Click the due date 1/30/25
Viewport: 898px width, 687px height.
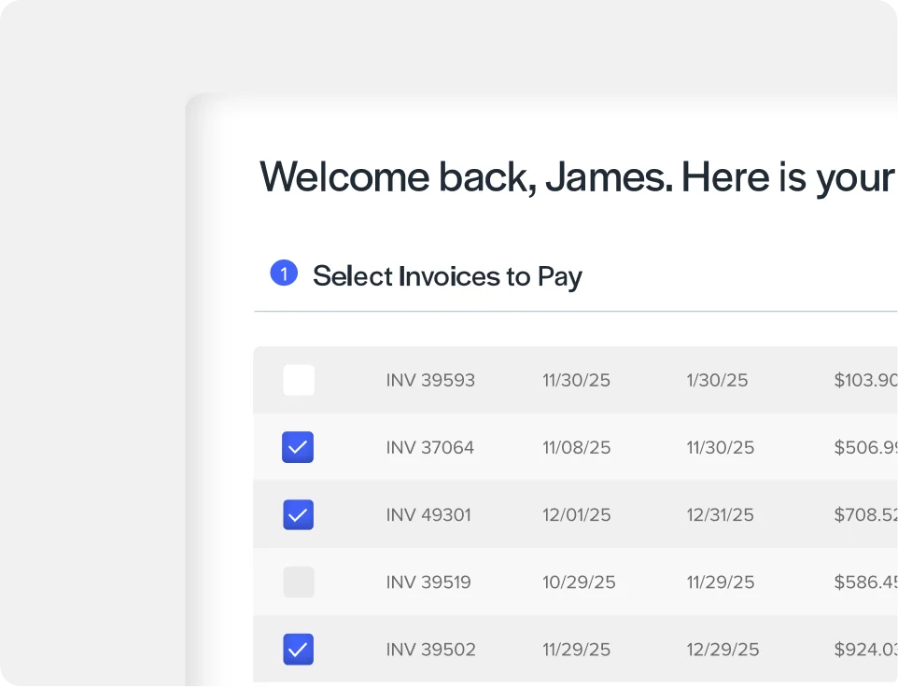pyautogui.click(x=717, y=380)
